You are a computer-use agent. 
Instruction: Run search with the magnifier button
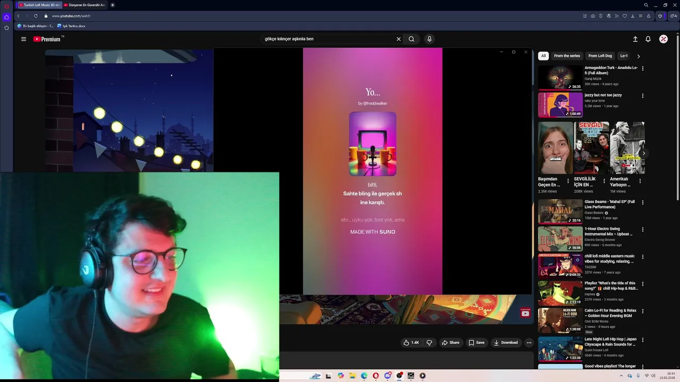pyautogui.click(x=411, y=39)
